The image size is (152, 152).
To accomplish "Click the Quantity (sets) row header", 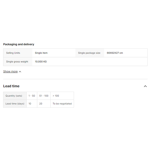I will click(14, 96).
